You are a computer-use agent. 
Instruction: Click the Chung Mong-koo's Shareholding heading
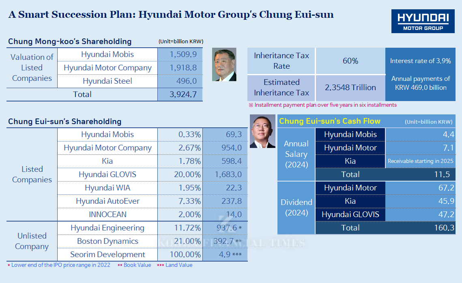tap(70, 42)
